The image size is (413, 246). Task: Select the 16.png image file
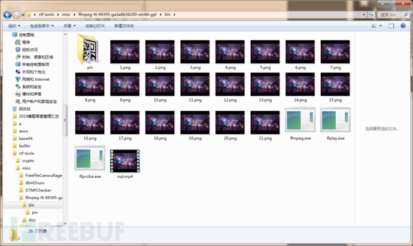(x=90, y=122)
